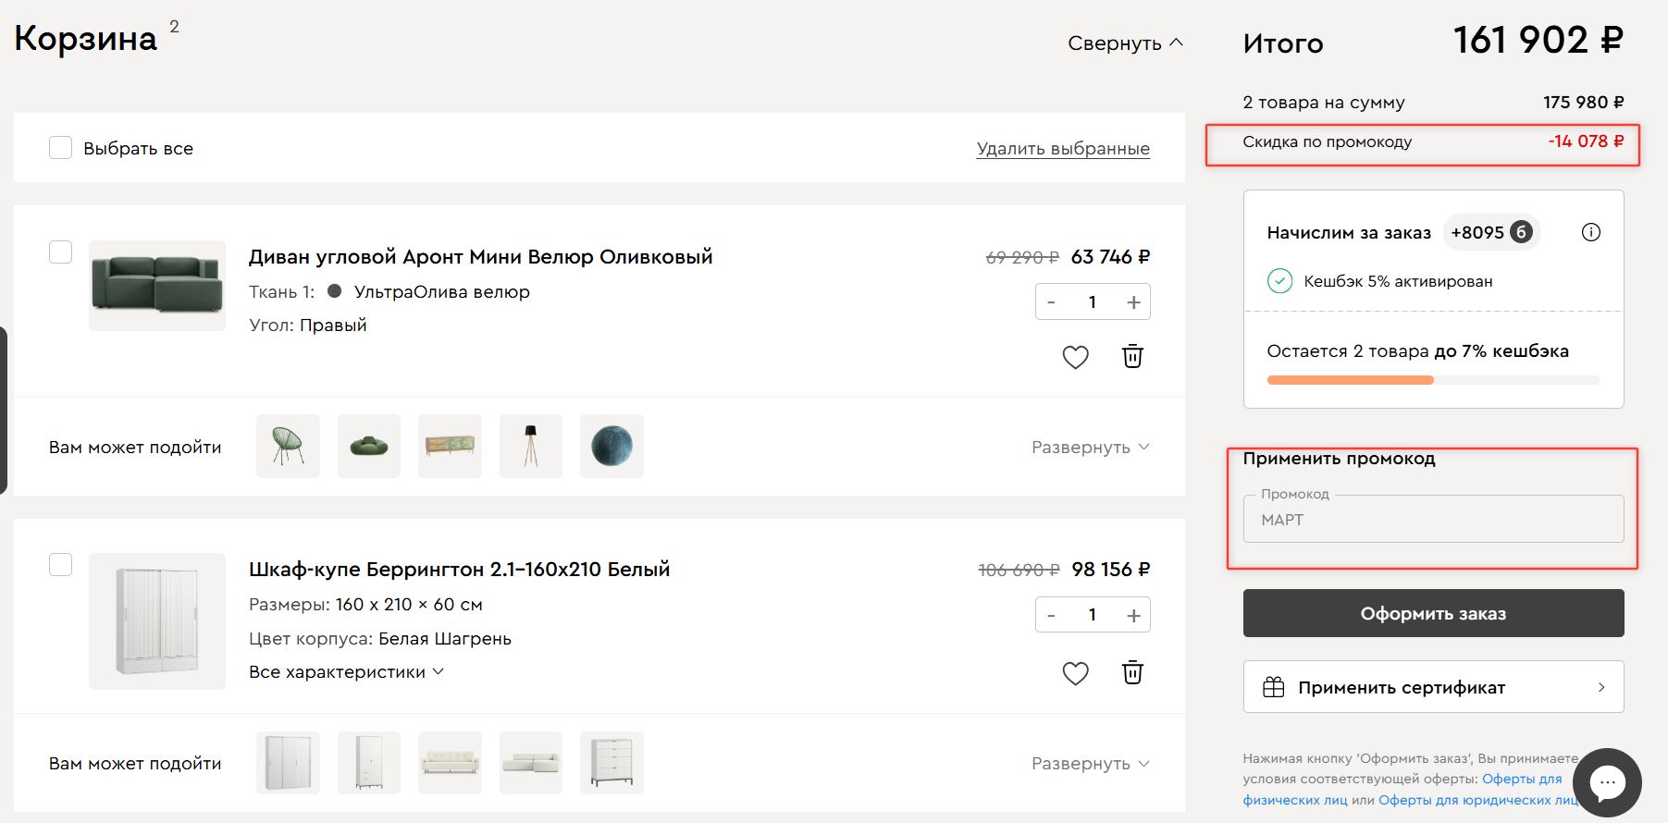Screen dimensions: 1668x823
Task: Click the 'Удалить выбранные' link
Action: 1063,149
